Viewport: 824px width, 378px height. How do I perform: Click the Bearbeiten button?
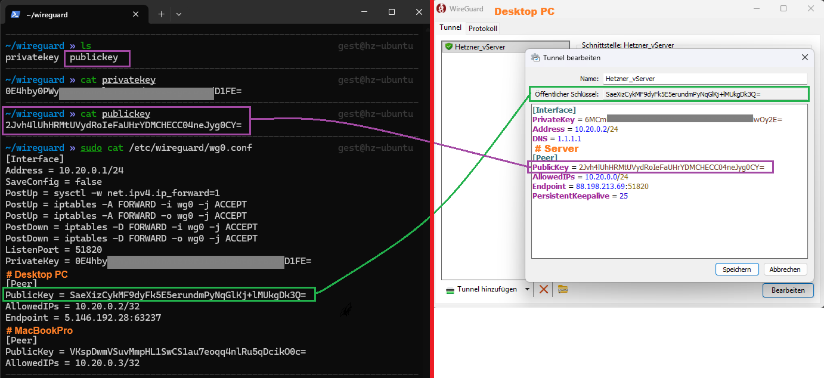click(x=788, y=290)
